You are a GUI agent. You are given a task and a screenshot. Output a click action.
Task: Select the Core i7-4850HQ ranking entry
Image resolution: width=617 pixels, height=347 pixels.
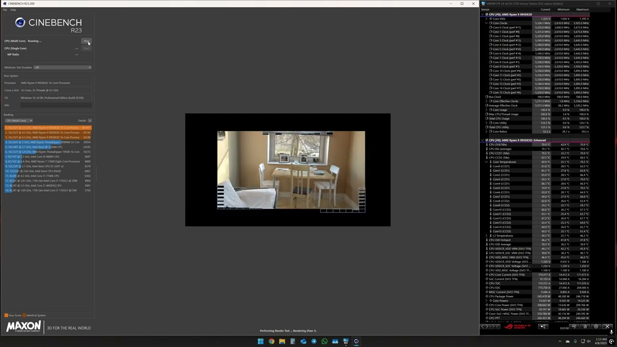[x=48, y=186]
